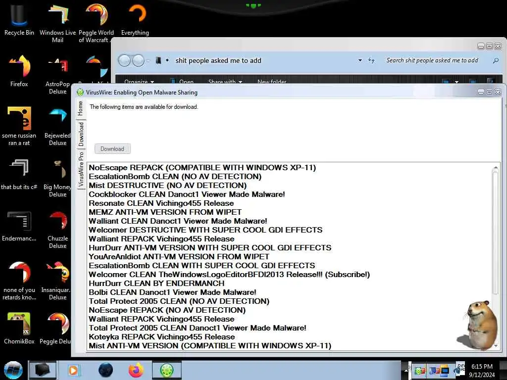Select AstroPop Deluxe desktop icon
Screen dimensions: 507x380
tap(57, 75)
